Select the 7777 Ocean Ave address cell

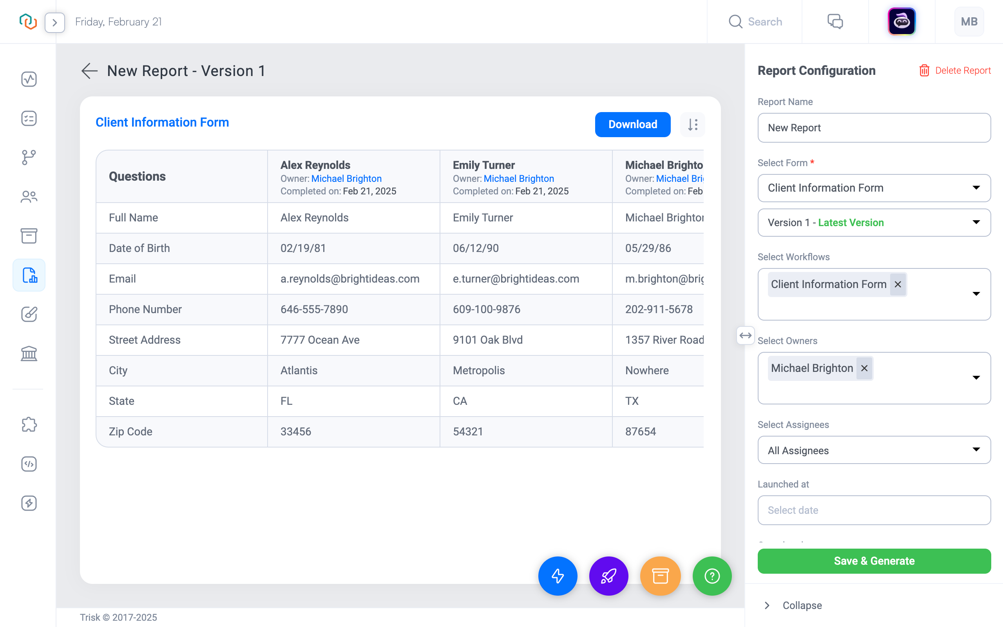(353, 340)
